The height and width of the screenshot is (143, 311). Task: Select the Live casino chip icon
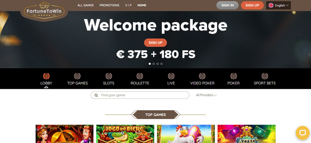pos(171,76)
